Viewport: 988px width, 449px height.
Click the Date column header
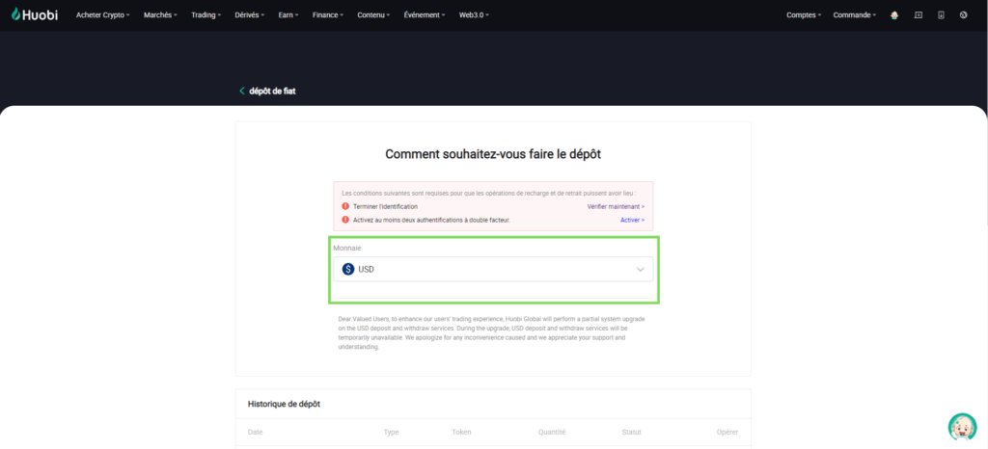tap(255, 432)
